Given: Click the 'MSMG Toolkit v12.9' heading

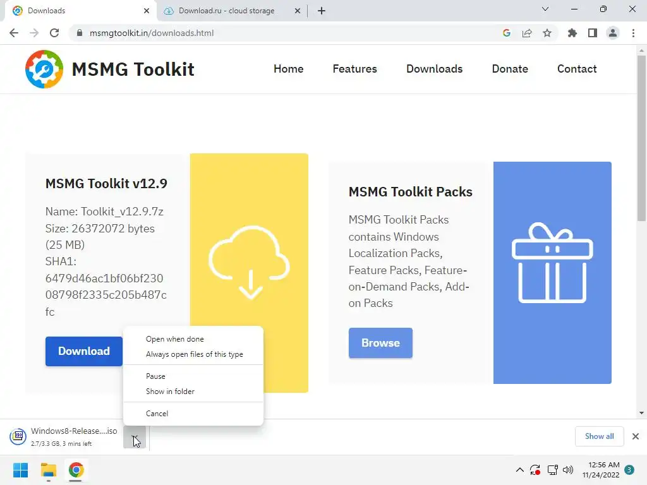Looking at the screenshot, I should click(106, 184).
